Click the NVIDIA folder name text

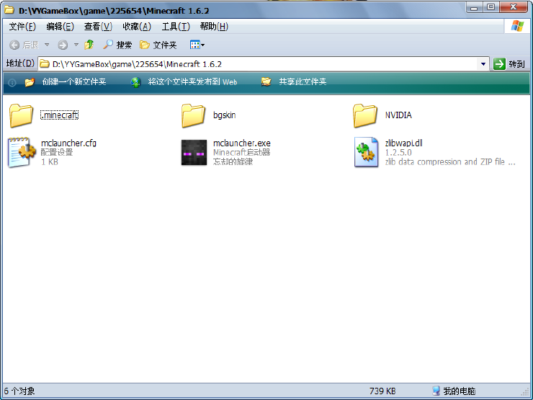(x=398, y=115)
